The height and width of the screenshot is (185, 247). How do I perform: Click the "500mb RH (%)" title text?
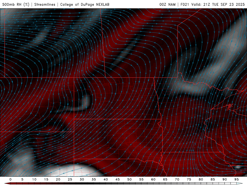[x=16, y=4]
